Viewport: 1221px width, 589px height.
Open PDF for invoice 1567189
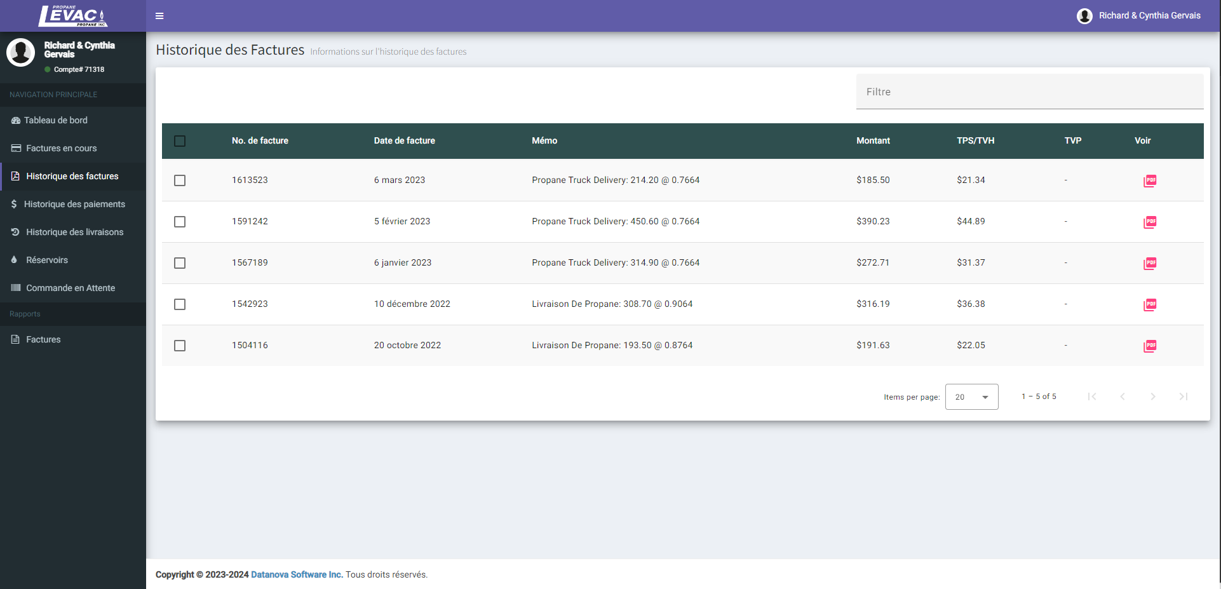pyautogui.click(x=1150, y=264)
